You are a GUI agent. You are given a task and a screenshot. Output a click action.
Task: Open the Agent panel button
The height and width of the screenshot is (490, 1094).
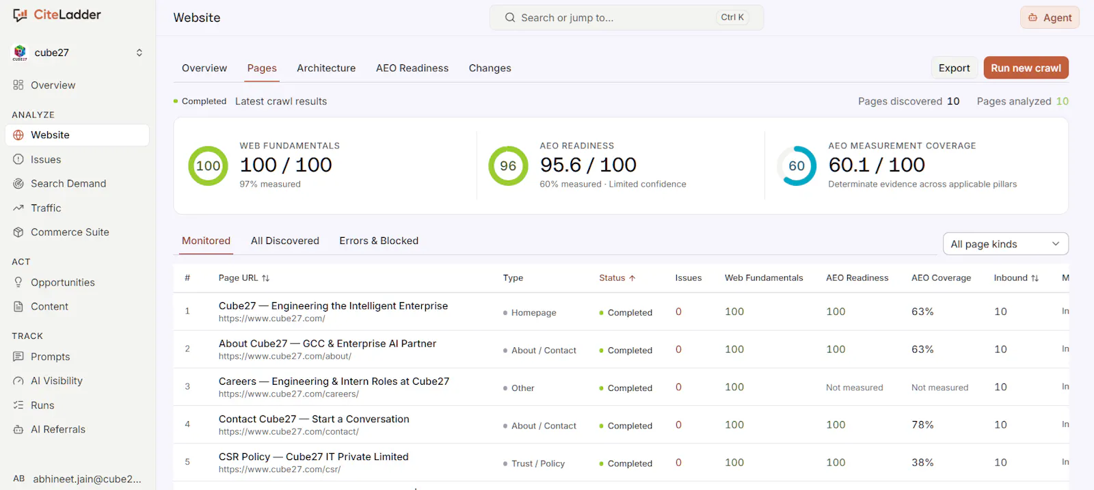[x=1050, y=18]
